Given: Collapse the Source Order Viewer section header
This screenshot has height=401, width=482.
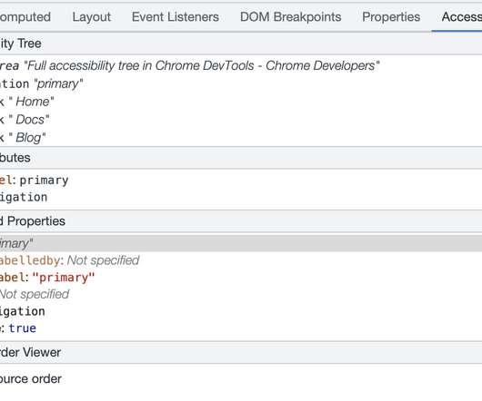Looking at the screenshot, I should [241, 352].
